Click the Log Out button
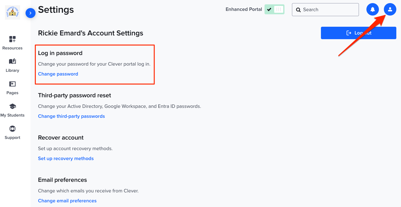Screen dimensions: 401x207 [358, 33]
